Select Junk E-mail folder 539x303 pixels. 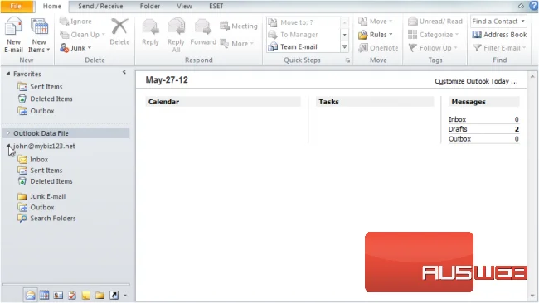[48, 196]
